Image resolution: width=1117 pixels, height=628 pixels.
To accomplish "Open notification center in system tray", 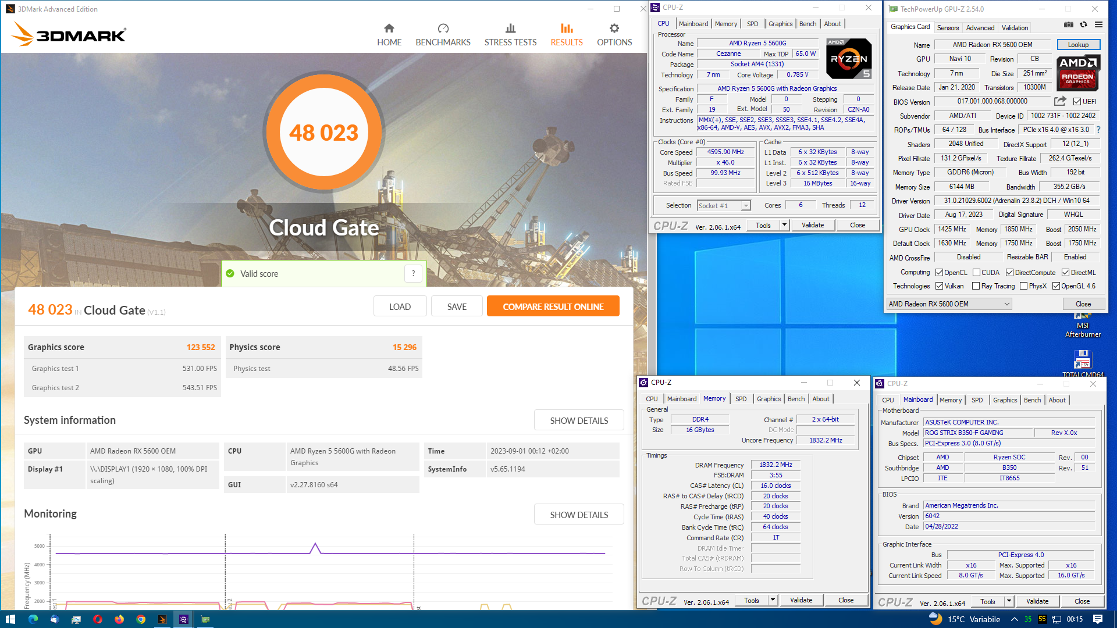I will [1098, 619].
